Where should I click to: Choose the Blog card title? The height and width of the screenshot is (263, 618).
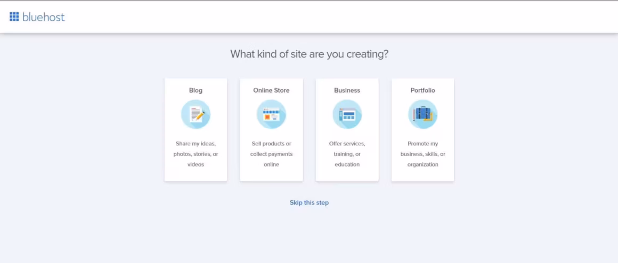point(196,90)
